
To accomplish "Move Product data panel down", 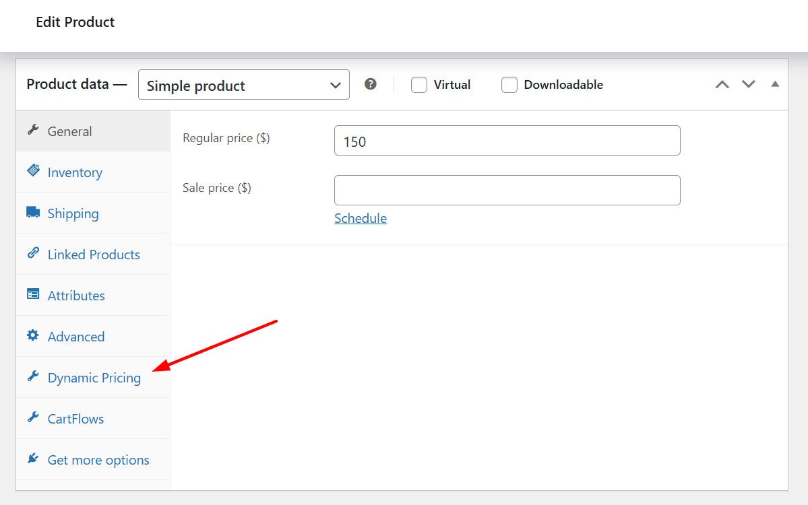I will pos(749,84).
